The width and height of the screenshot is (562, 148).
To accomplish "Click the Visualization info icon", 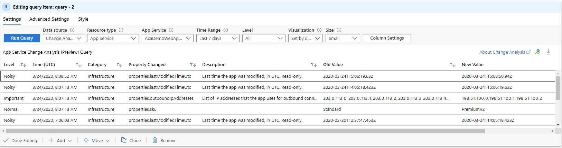I will click(319, 30).
